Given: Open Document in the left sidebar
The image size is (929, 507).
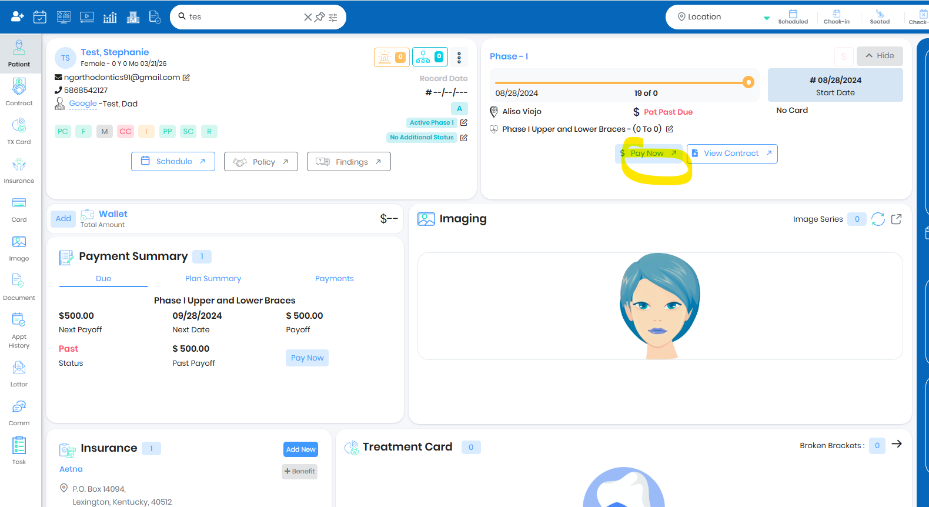Looking at the screenshot, I should click(19, 287).
